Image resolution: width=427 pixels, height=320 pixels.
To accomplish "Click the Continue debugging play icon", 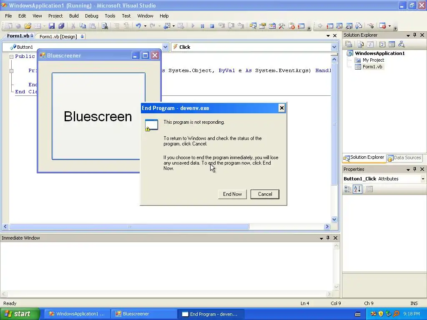I will pyautogui.click(x=193, y=26).
